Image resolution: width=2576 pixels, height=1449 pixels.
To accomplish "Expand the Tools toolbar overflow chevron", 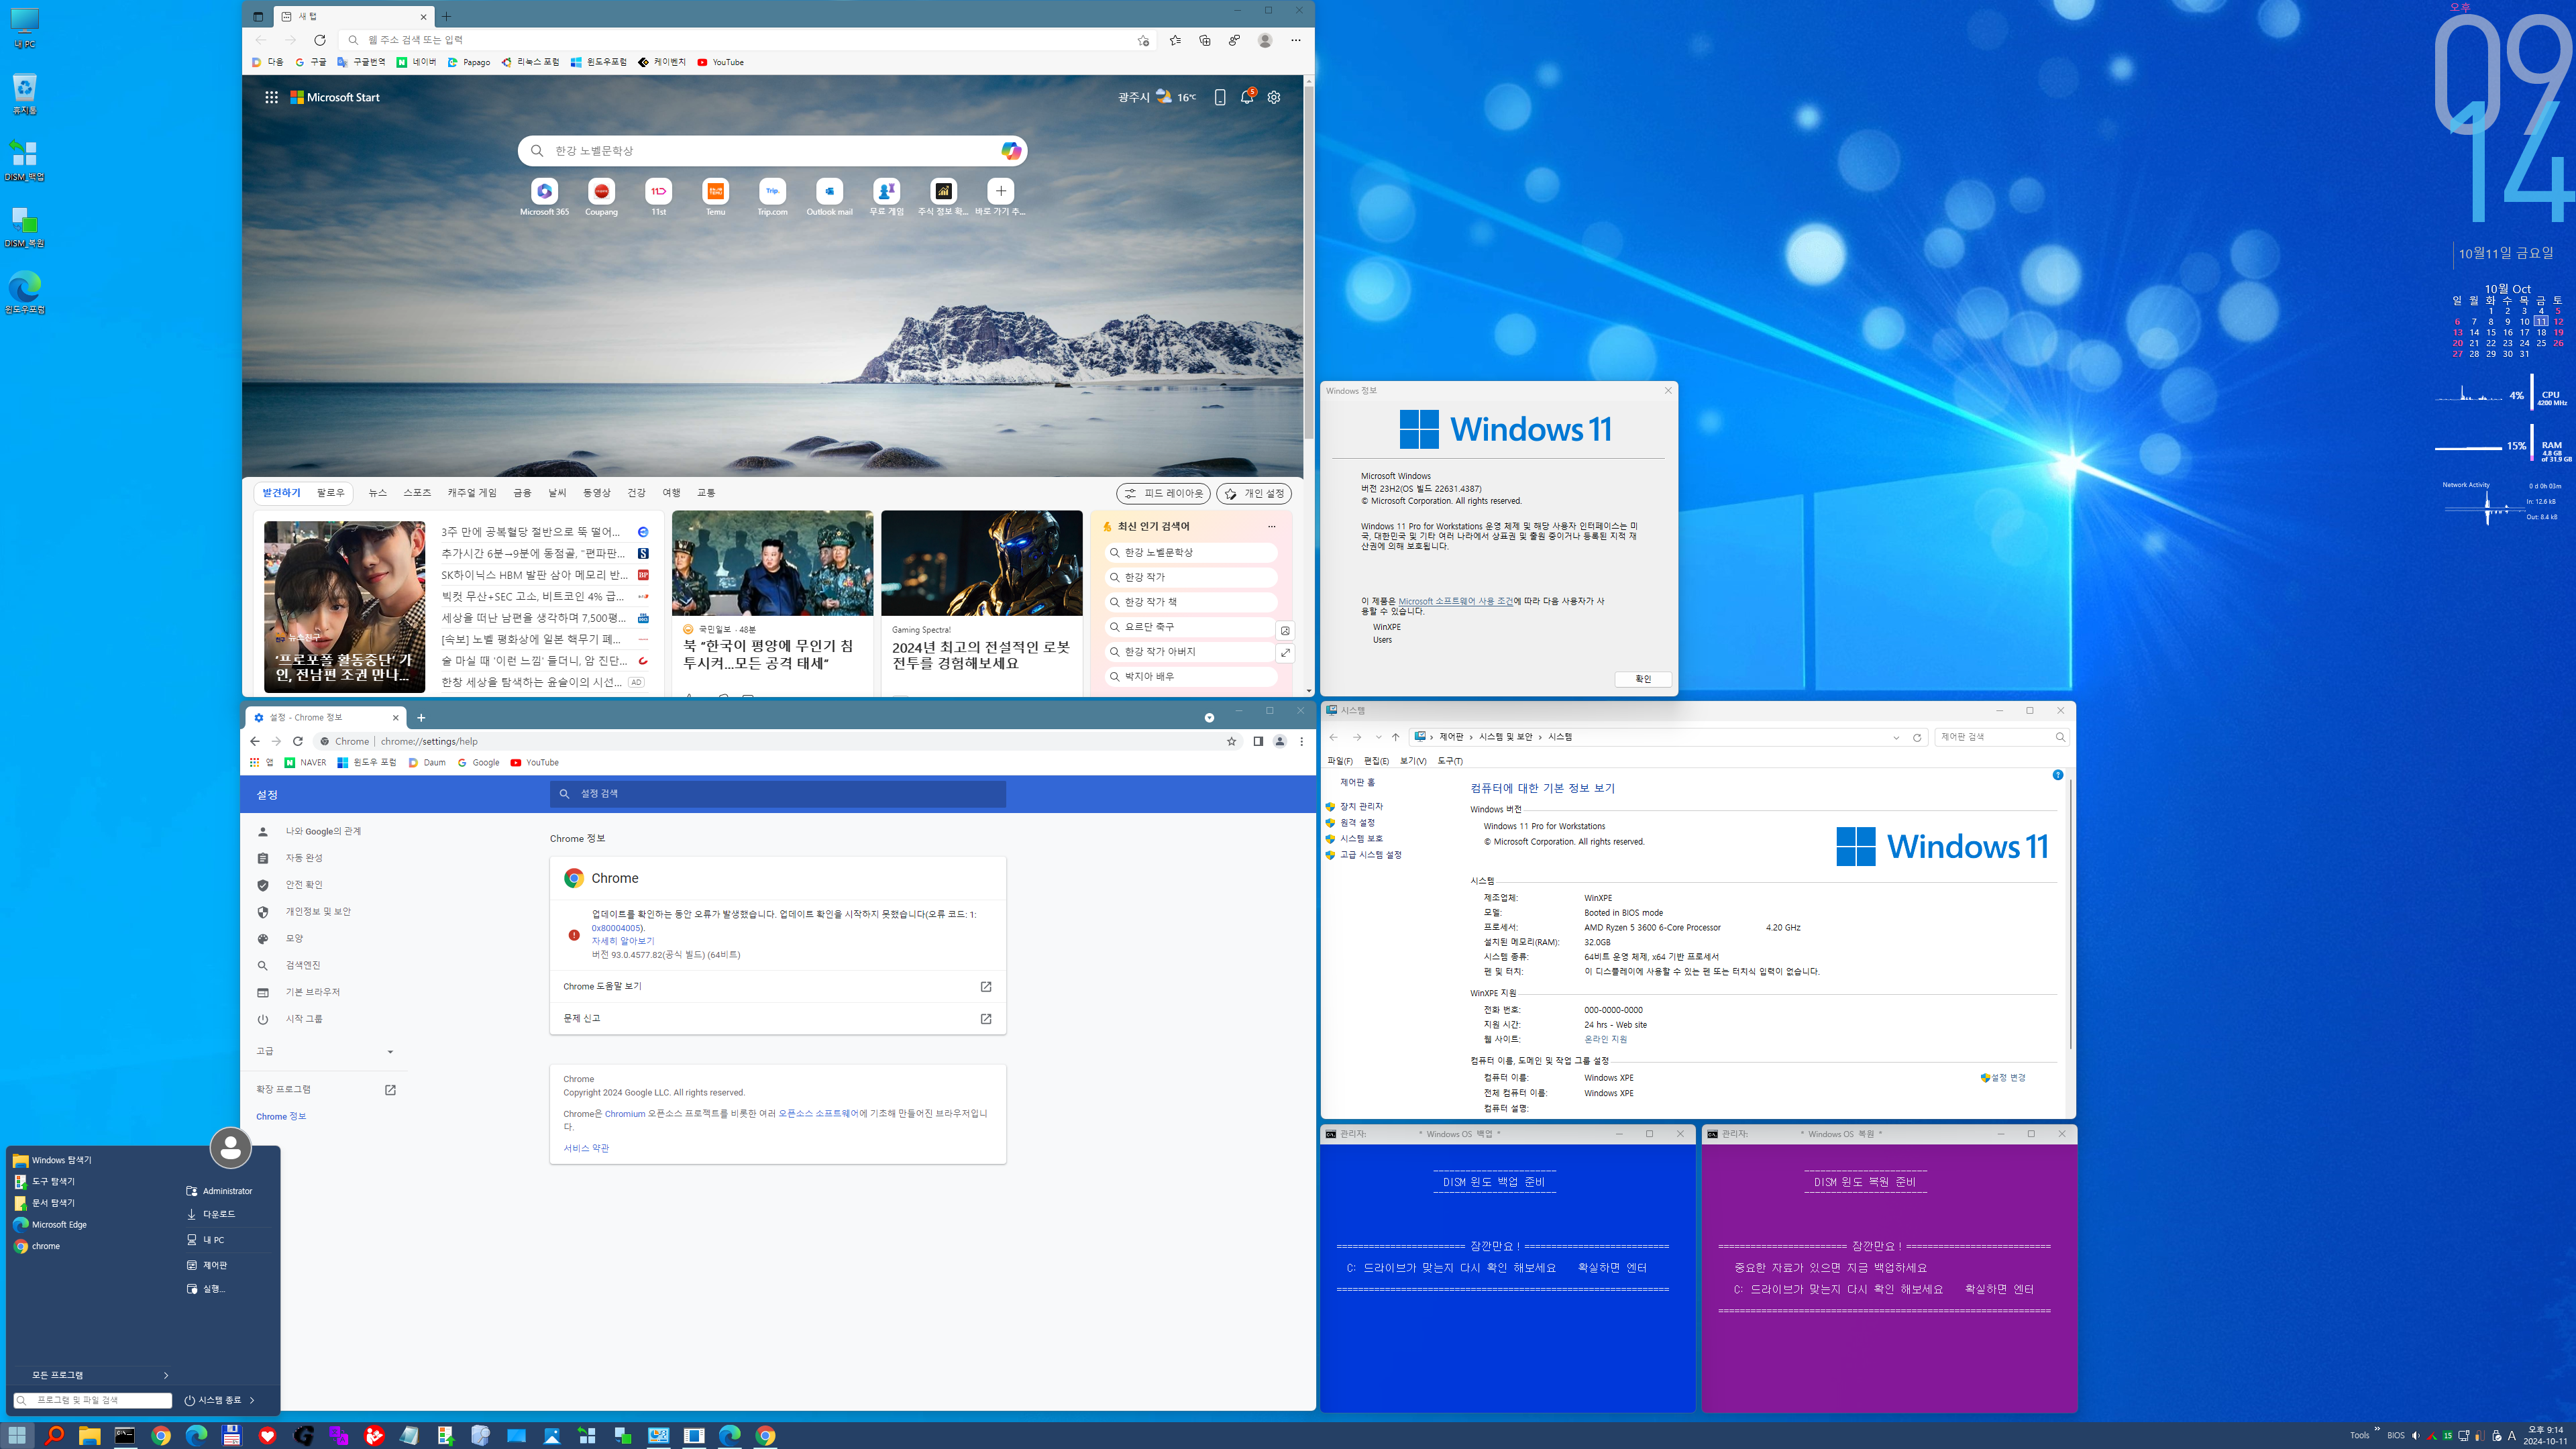I will pos(2377,1429).
